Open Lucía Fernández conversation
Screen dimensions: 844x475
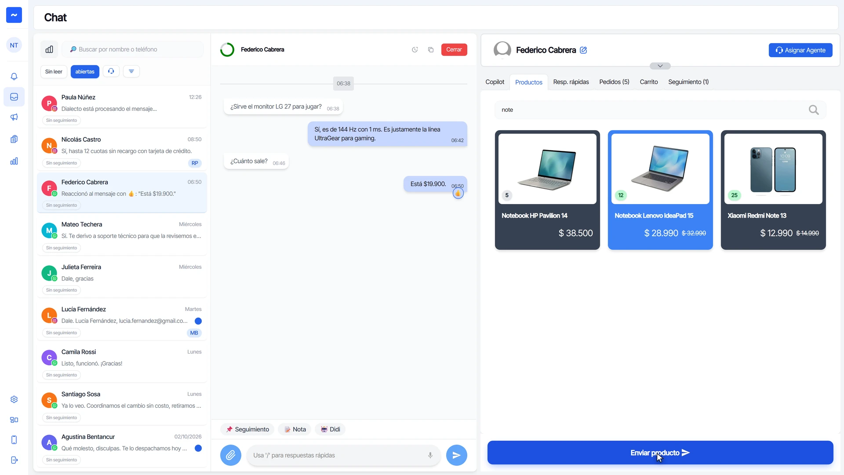click(x=122, y=320)
